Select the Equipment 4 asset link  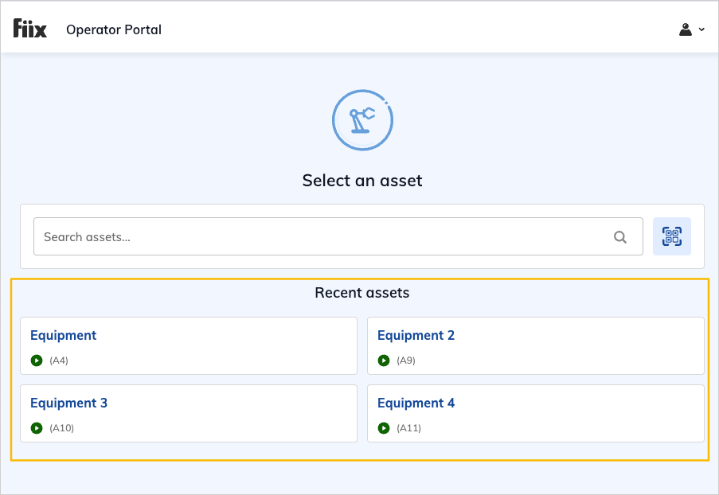(x=416, y=403)
